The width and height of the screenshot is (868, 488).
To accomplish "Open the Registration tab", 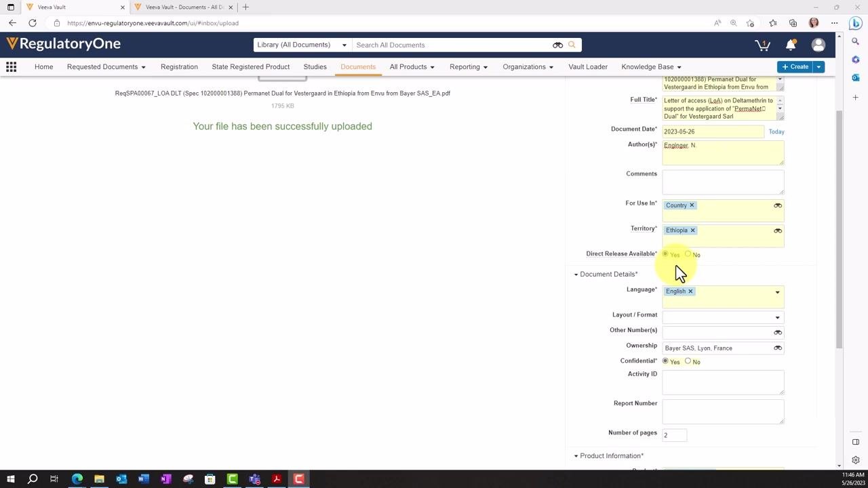I will (179, 66).
